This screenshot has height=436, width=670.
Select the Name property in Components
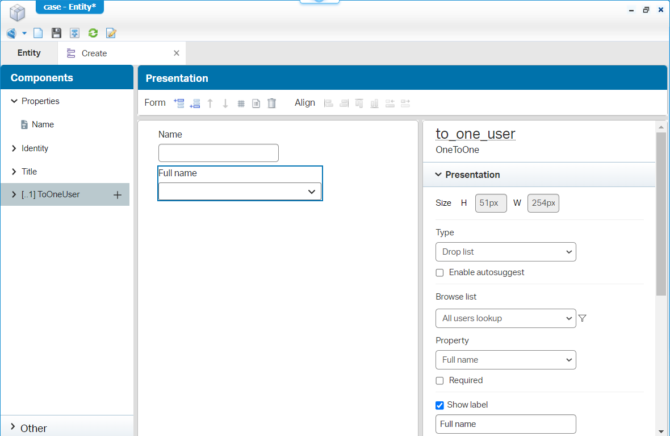click(43, 124)
